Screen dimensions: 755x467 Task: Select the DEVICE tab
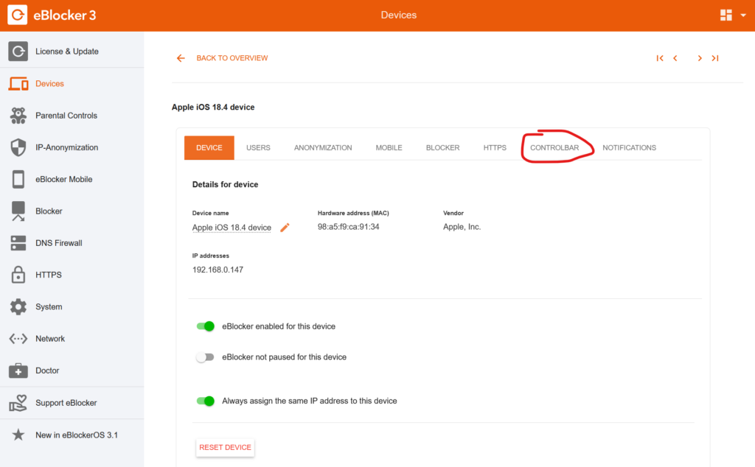coord(209,147)
